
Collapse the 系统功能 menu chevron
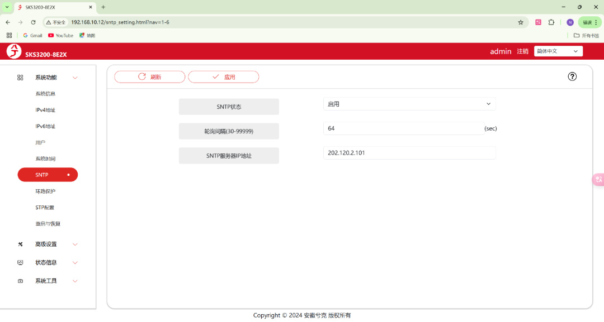click(x=75, y=78)
